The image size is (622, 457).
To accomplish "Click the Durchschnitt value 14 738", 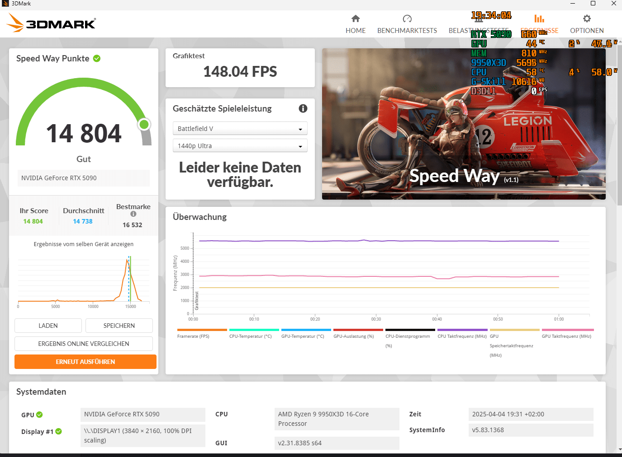I will click(83, 221).
